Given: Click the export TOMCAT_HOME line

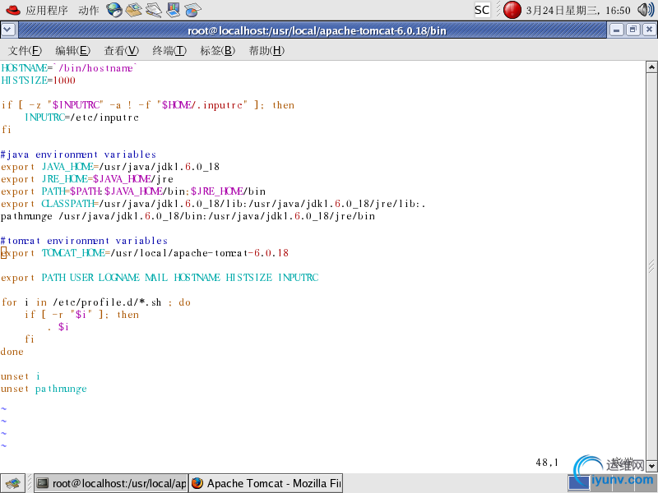Looking at the screenshot, I should click(x=145, y=253).
